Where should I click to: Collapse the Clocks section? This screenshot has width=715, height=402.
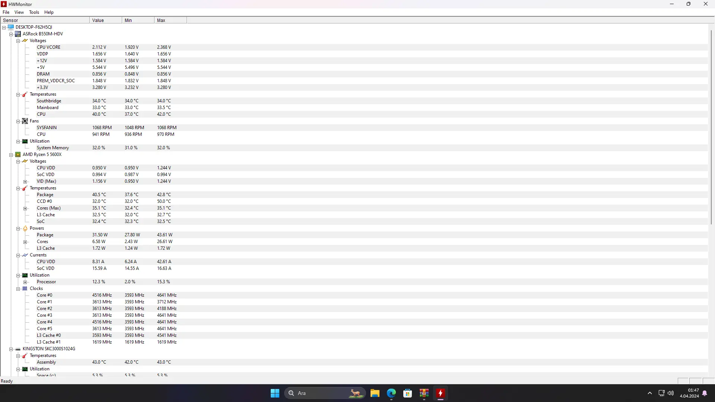point(18,289)
